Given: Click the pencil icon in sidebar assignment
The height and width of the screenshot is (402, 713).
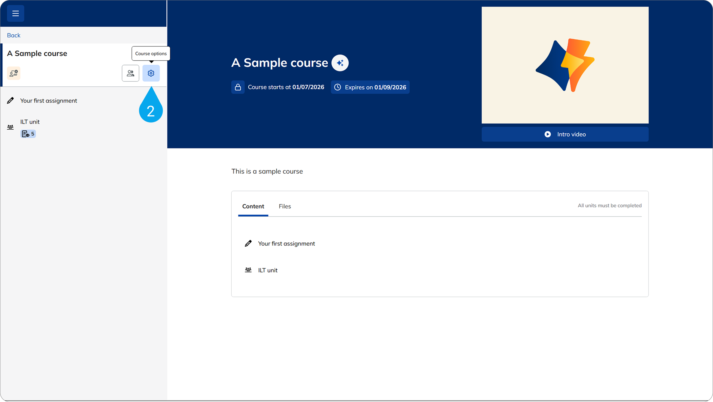Looking at the screenshot, I should (10, 101).
